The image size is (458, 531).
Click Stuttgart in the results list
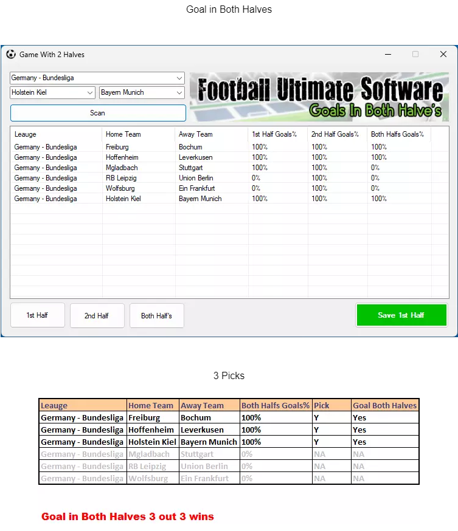tap(190, 168)
